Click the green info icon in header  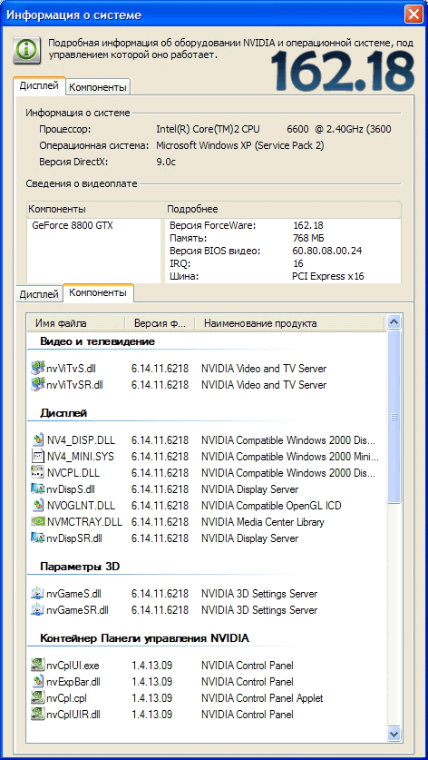tap(26, 49)
